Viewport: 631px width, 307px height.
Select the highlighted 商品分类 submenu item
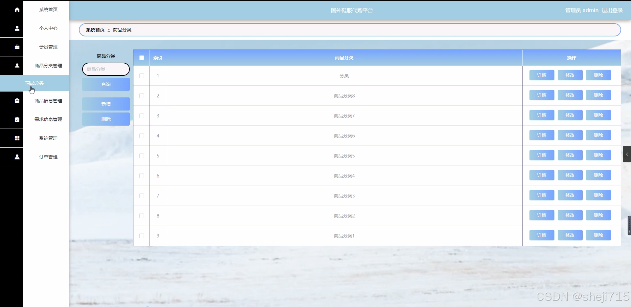click(35, 83)
